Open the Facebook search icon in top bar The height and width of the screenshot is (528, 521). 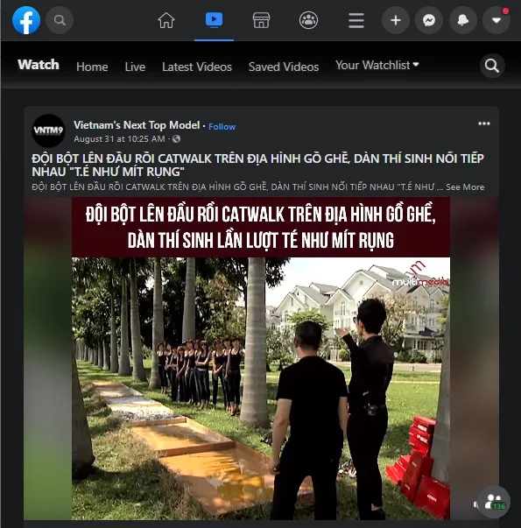60,20
